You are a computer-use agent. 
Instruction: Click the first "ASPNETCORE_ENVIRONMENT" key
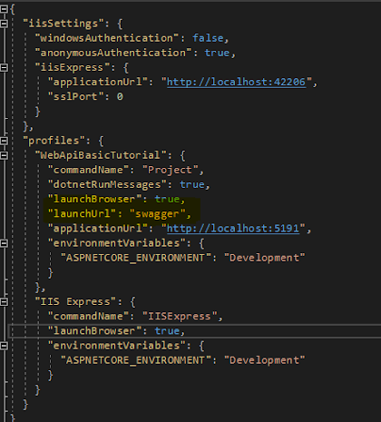tap(136, 258)
